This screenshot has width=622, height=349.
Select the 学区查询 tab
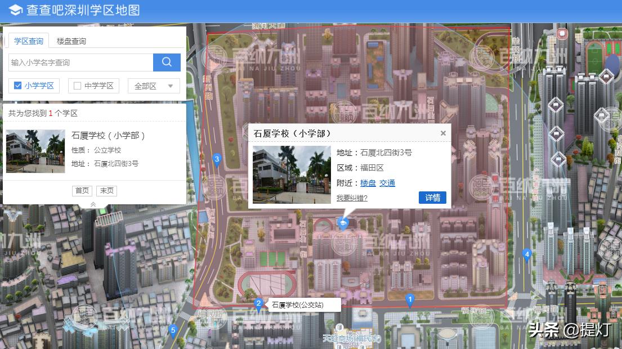coord(28,41)
